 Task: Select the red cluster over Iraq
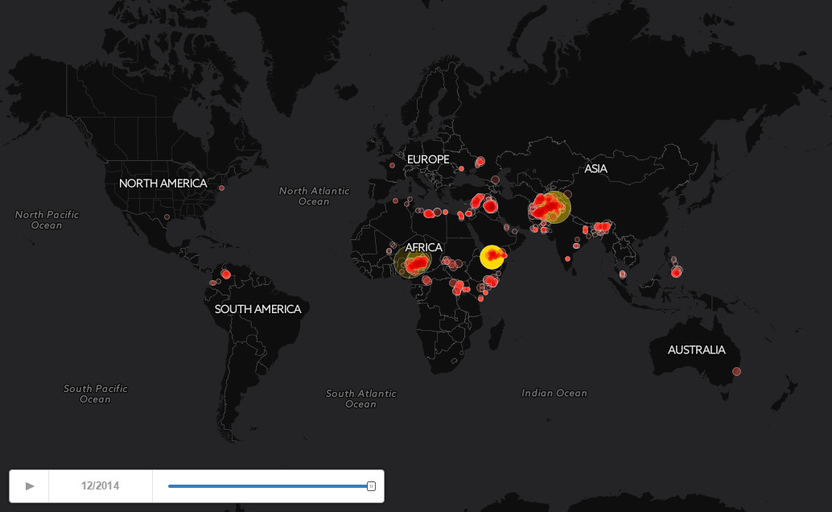(490, 206)
